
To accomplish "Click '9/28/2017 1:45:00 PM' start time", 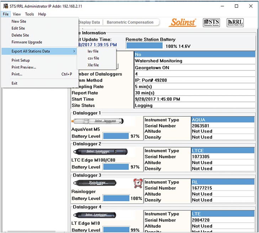I will tap(157, 99).
